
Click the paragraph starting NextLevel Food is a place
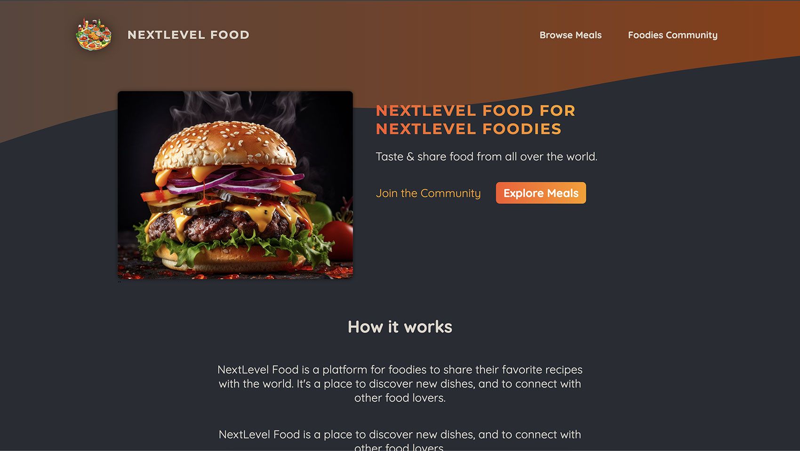click(x=400, y=441)
